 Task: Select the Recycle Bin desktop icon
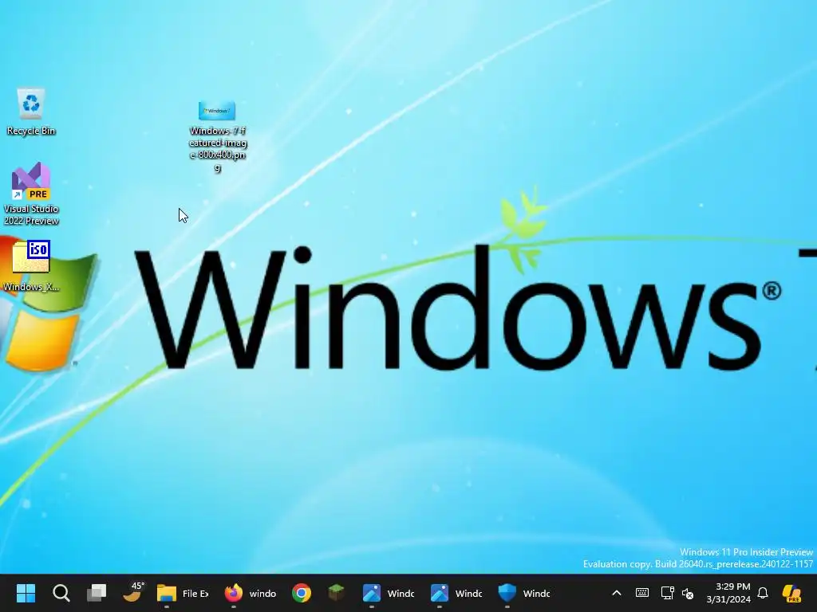(x=31, y=104)
